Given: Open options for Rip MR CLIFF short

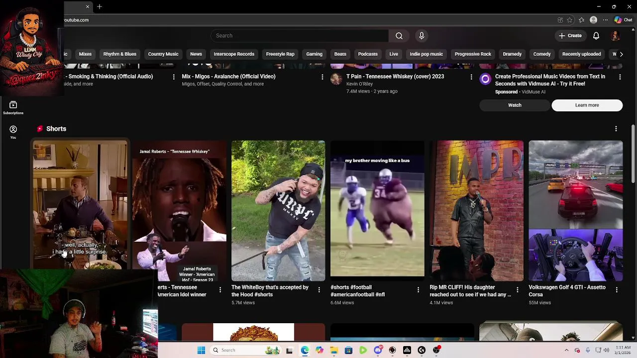Looking at the screenshot, I should click(517, 289).
